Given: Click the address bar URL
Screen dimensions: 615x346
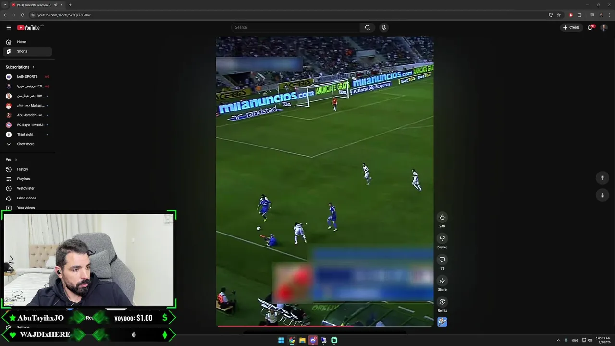Looking at the screenshot, I should (64, 15).
